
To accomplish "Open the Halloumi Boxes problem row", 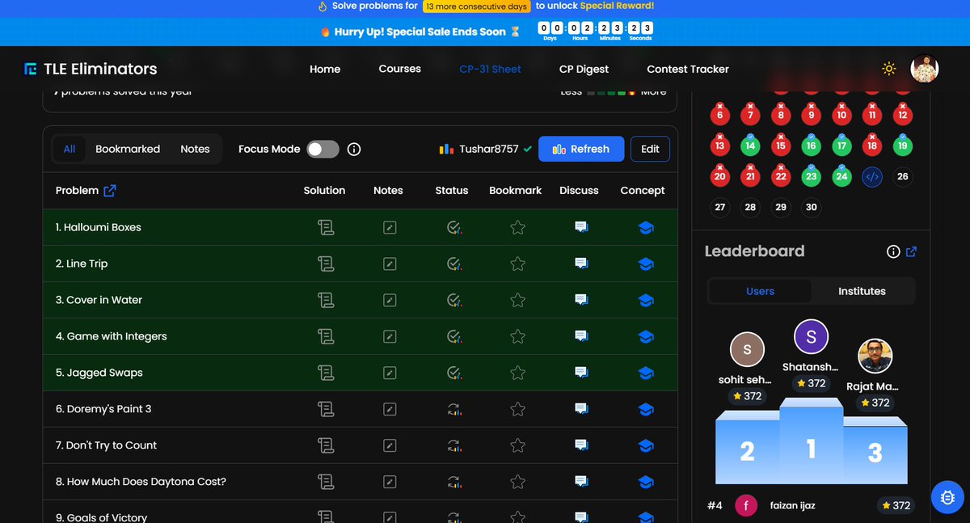I will 361,228.
